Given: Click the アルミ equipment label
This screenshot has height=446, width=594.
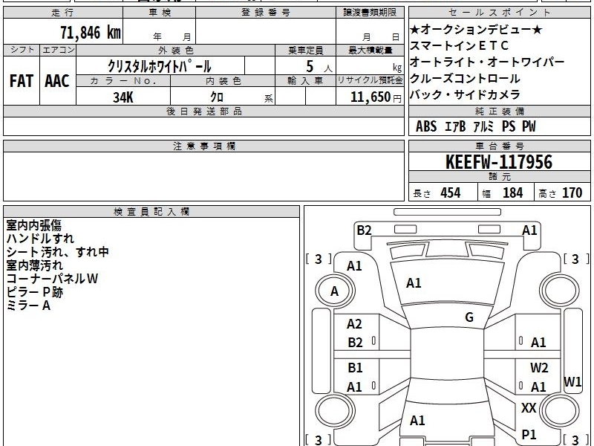Looking at the screenshot, I should point(483,126).
